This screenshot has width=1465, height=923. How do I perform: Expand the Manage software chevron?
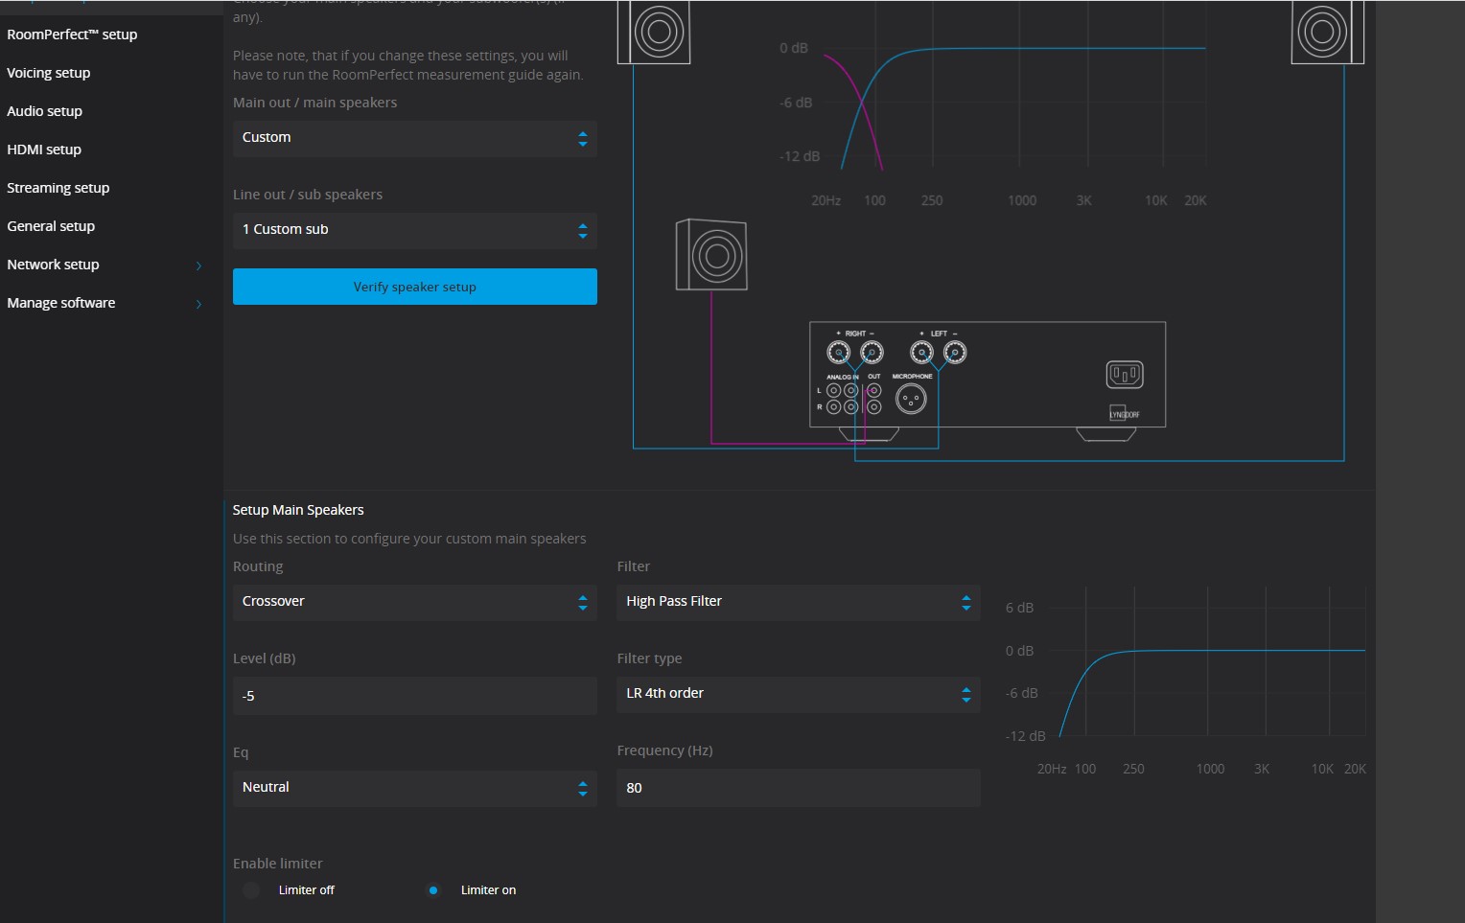(x=198, y=304)
